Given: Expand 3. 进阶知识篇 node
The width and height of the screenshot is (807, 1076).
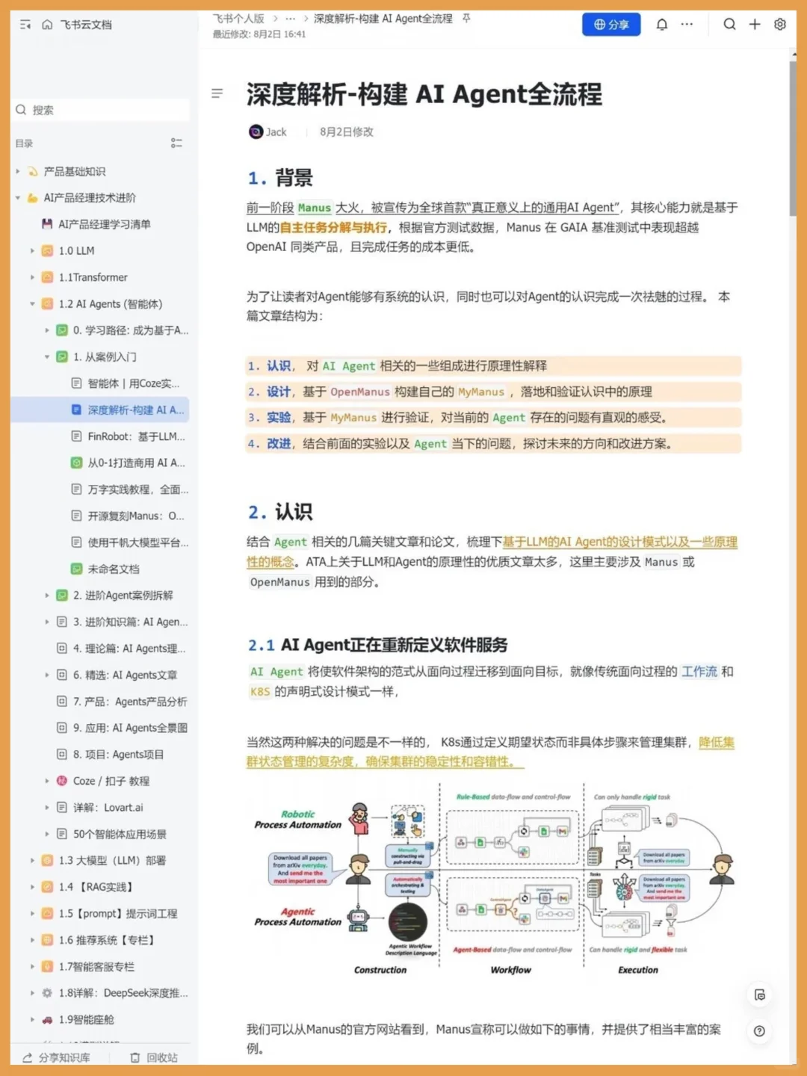Looking at the screenshot, I should [46, 622].
